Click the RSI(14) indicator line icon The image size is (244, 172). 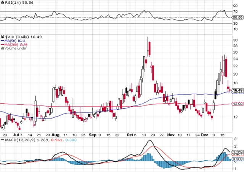coord(2,2)
